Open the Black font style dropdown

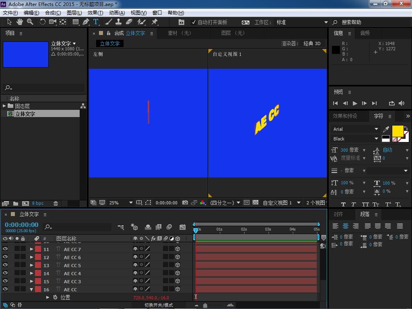(355, 139)
